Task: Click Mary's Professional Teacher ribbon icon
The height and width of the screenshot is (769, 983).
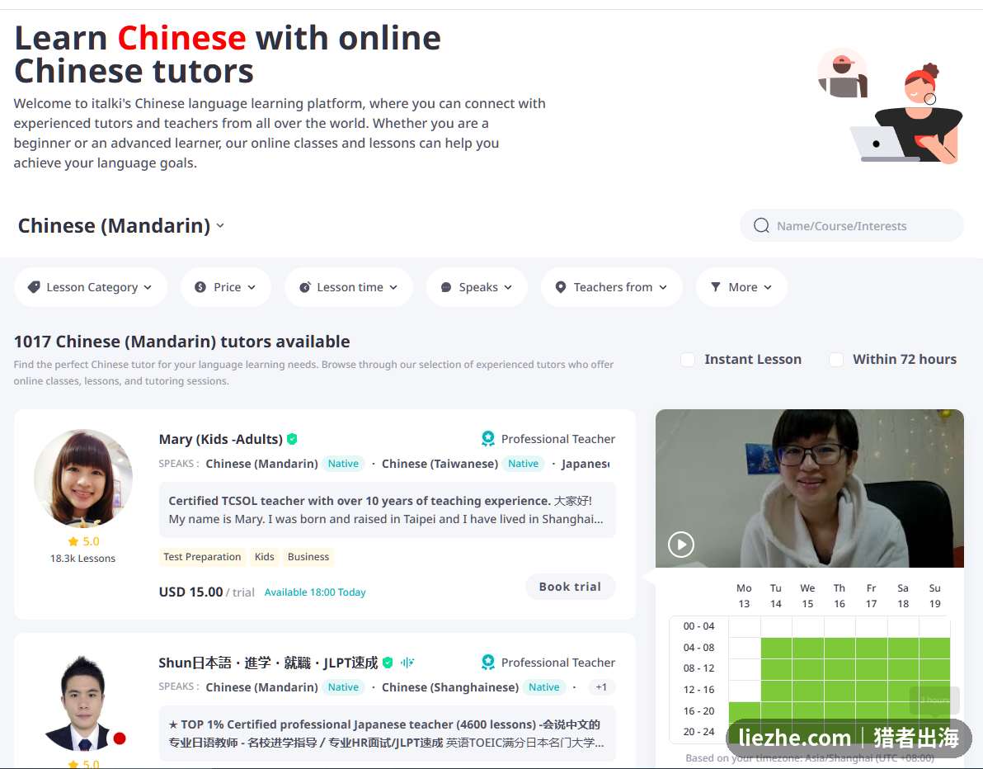Action: [487, 438]
